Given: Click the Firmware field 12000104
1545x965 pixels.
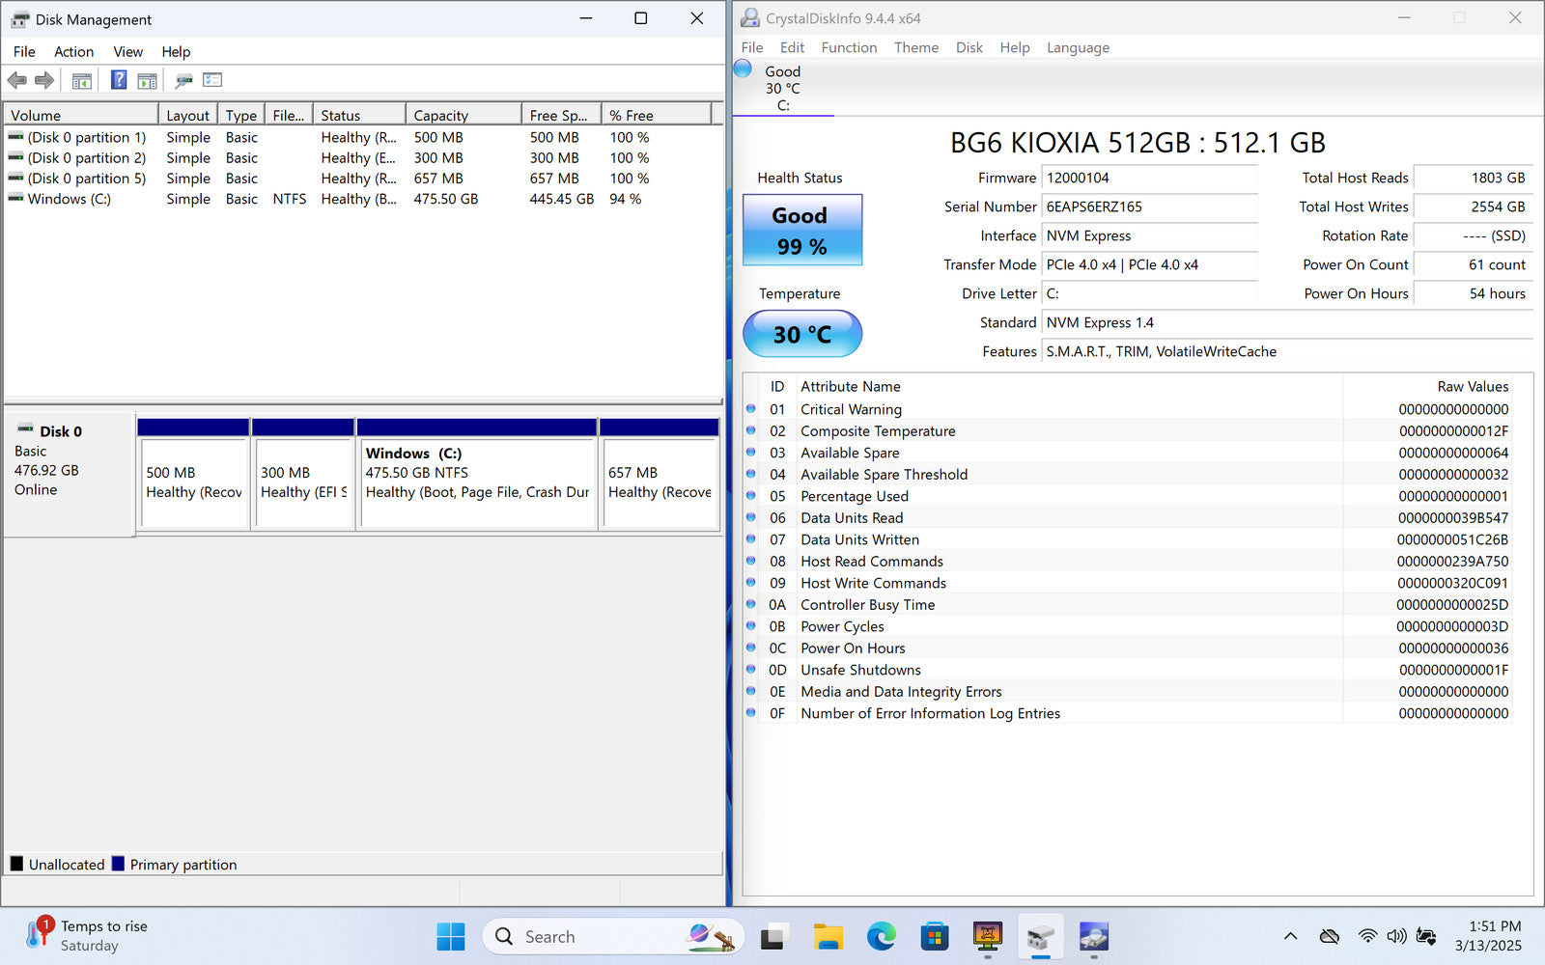Looking at the screenshot, I should tap(1149, 178).
